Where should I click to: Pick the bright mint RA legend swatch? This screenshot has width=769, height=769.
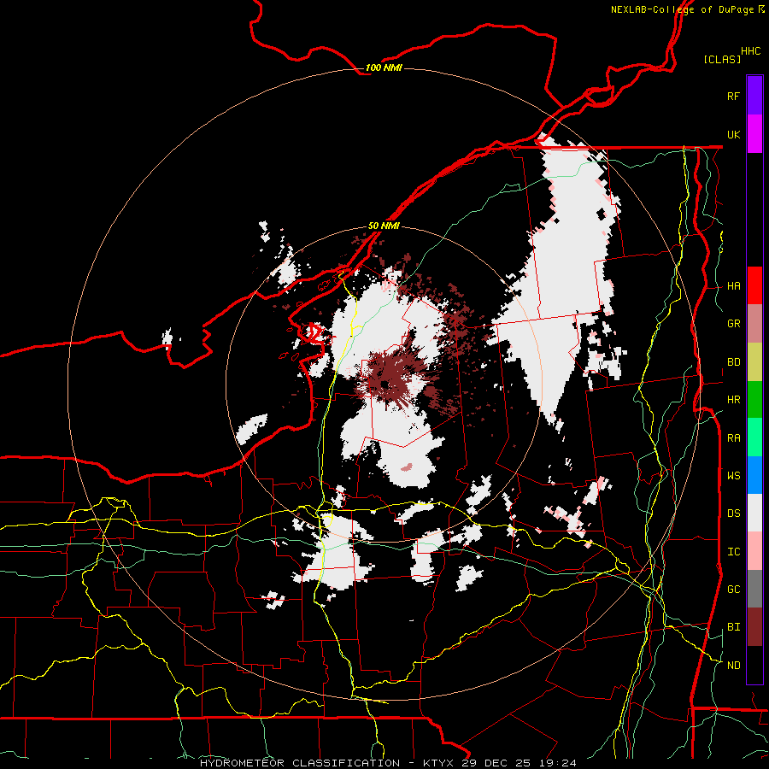754,437
